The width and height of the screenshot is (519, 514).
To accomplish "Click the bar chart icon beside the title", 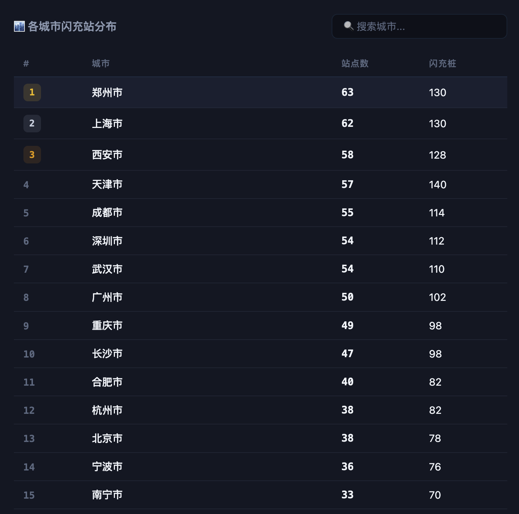I will 19,26.
